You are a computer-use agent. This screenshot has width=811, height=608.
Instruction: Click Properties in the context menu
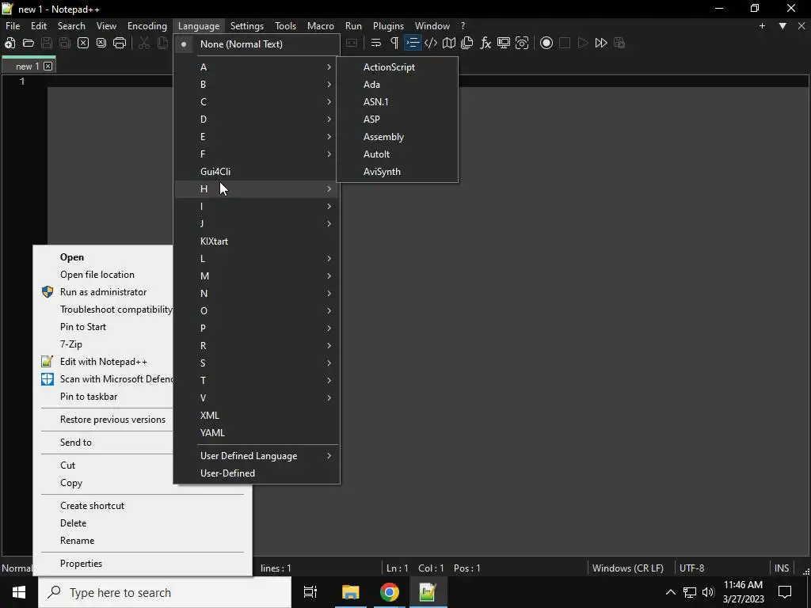[143, 564]
